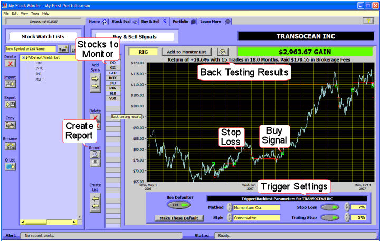Click the 5% Trailing Stop value field
Viewport: 380px width, 241px height.
(358, 217)
